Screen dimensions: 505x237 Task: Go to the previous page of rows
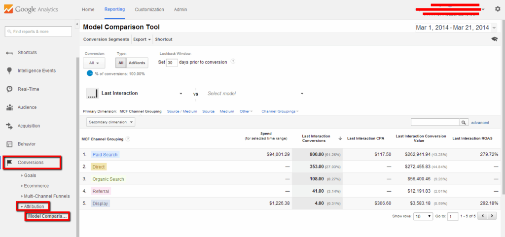point(482,216)
